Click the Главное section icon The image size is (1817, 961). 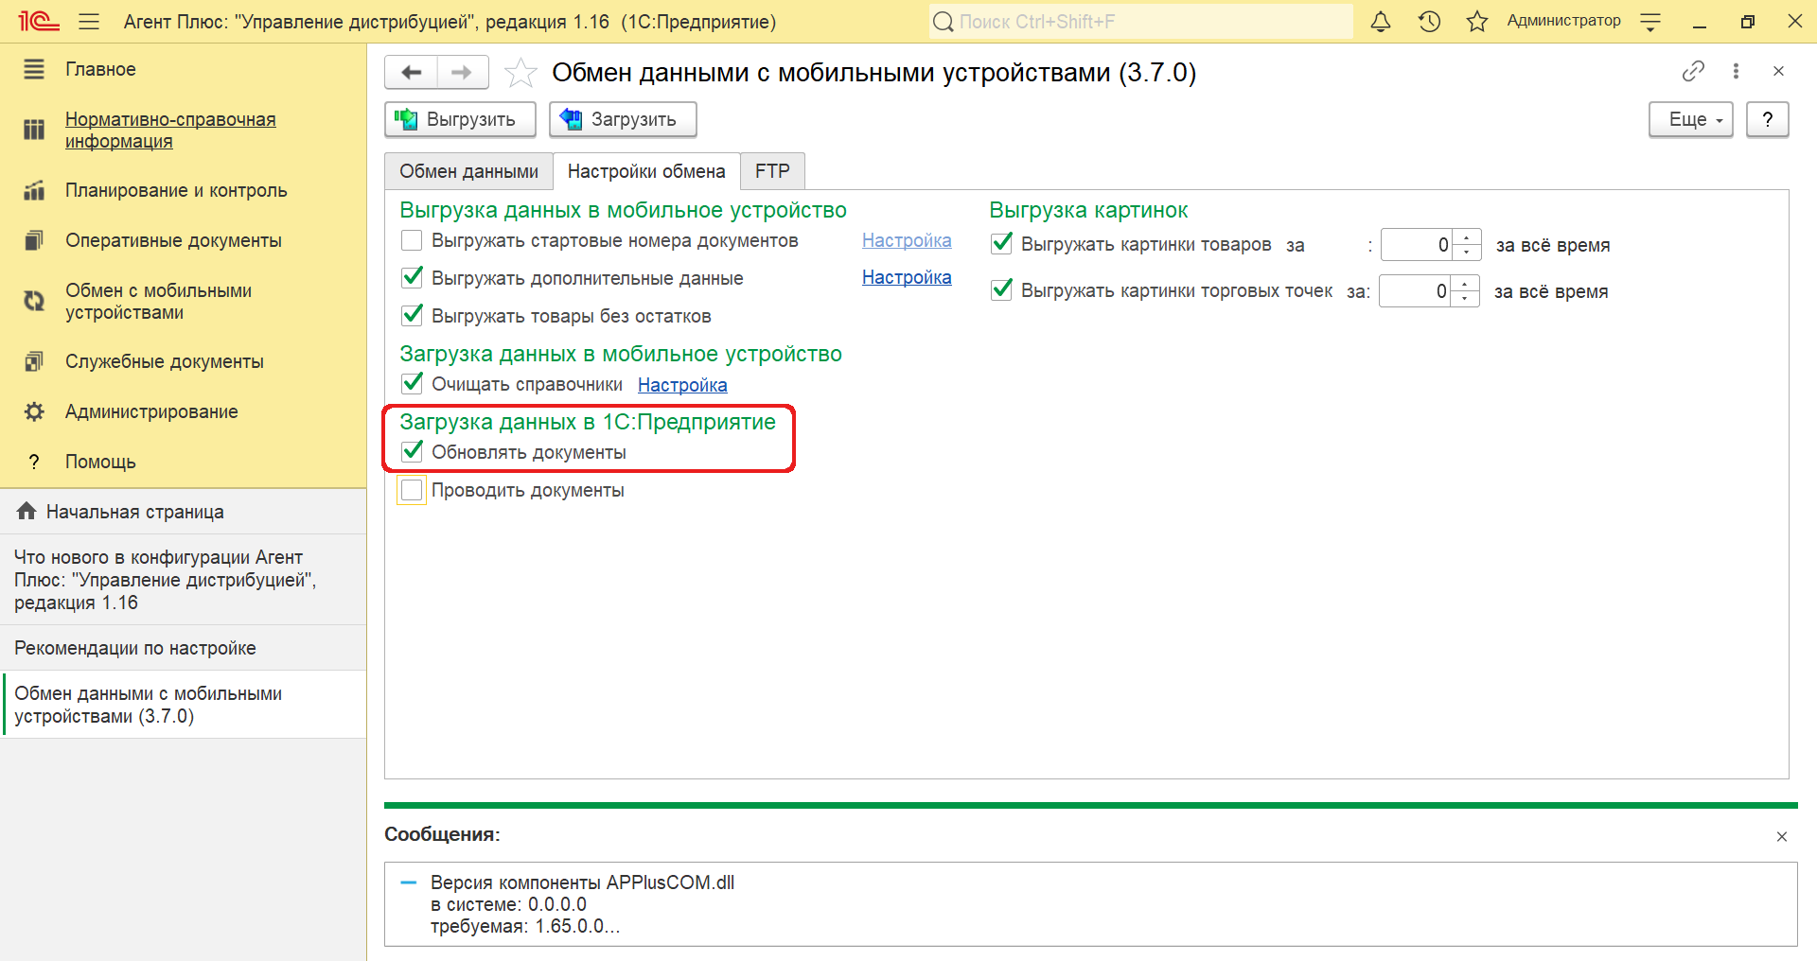tap(34, 69)
